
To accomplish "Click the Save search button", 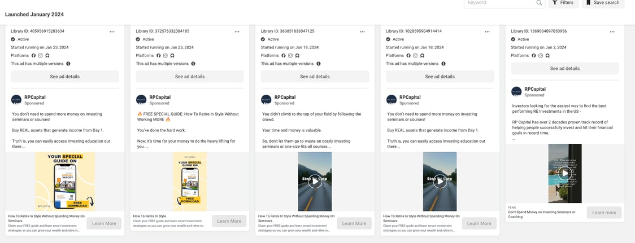I will point(602,3).
